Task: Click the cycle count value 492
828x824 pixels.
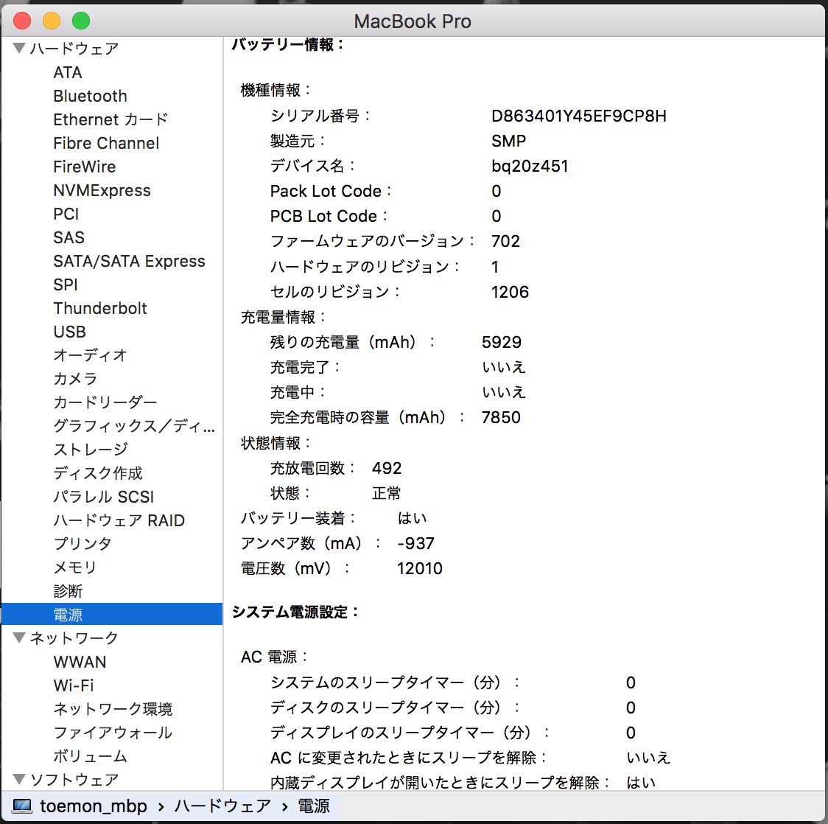Action: 387,468
